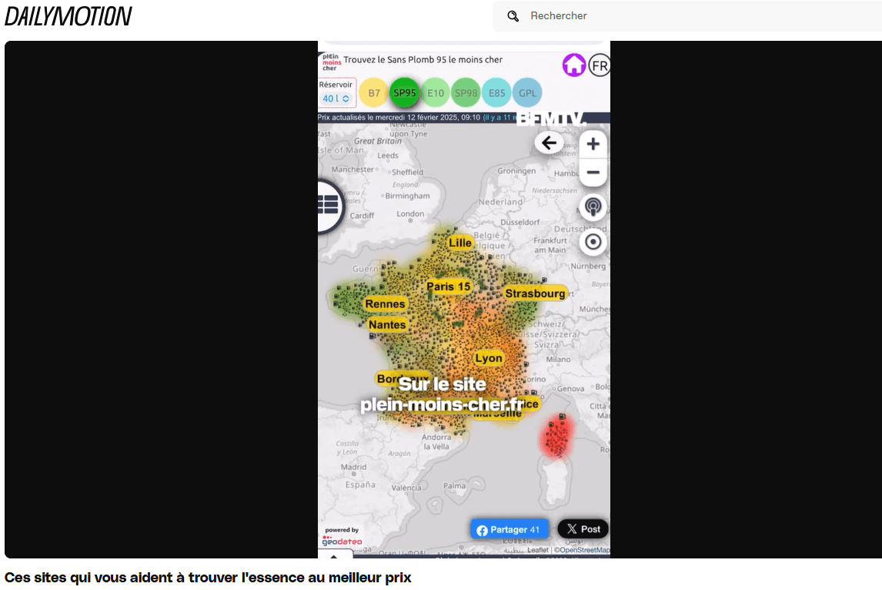Switch language with the FR button
This screenshot has height=590, width=882.
coord(600,65)
